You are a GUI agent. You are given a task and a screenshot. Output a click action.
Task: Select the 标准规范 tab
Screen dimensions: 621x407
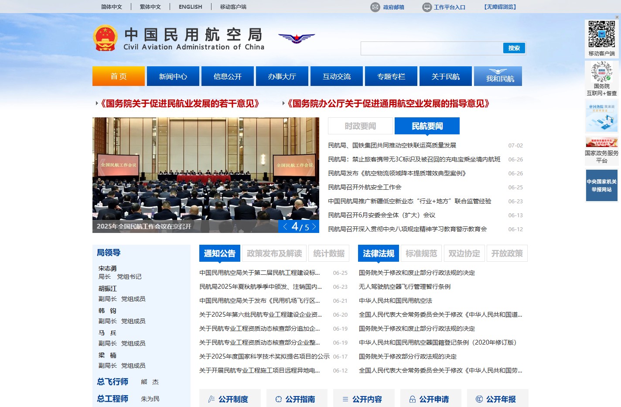coord(421,253)
